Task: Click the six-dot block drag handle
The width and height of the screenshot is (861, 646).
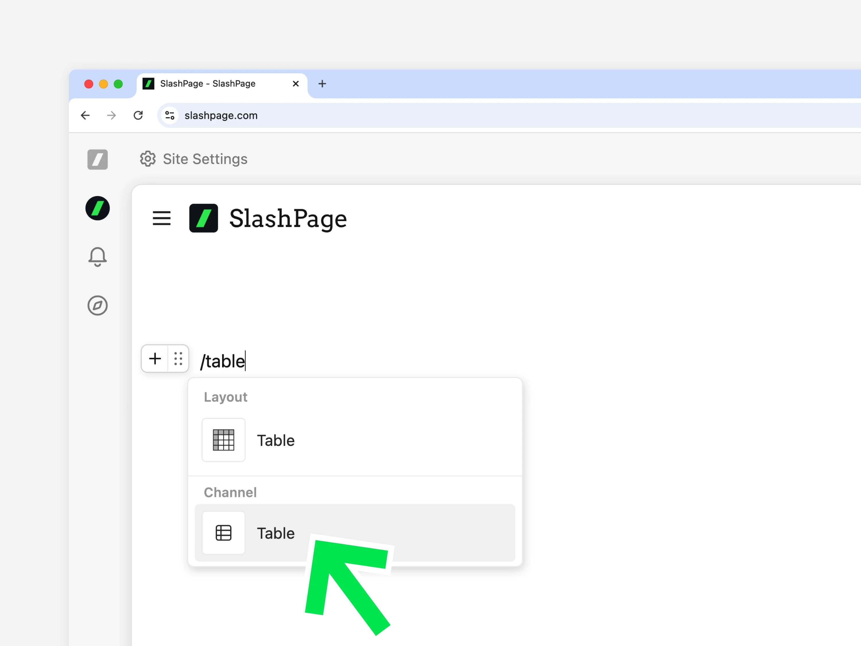Action: (x=178, y=359)
